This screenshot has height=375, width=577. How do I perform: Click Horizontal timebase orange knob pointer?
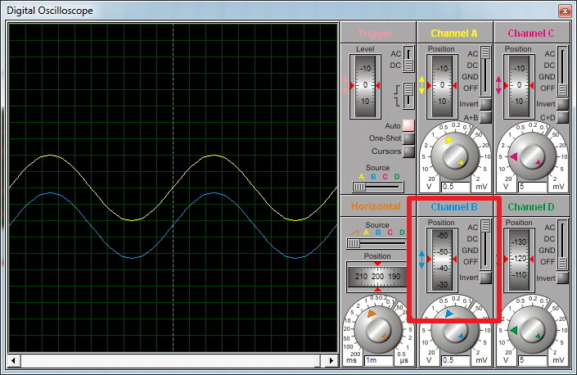click(x=372, y=314)
